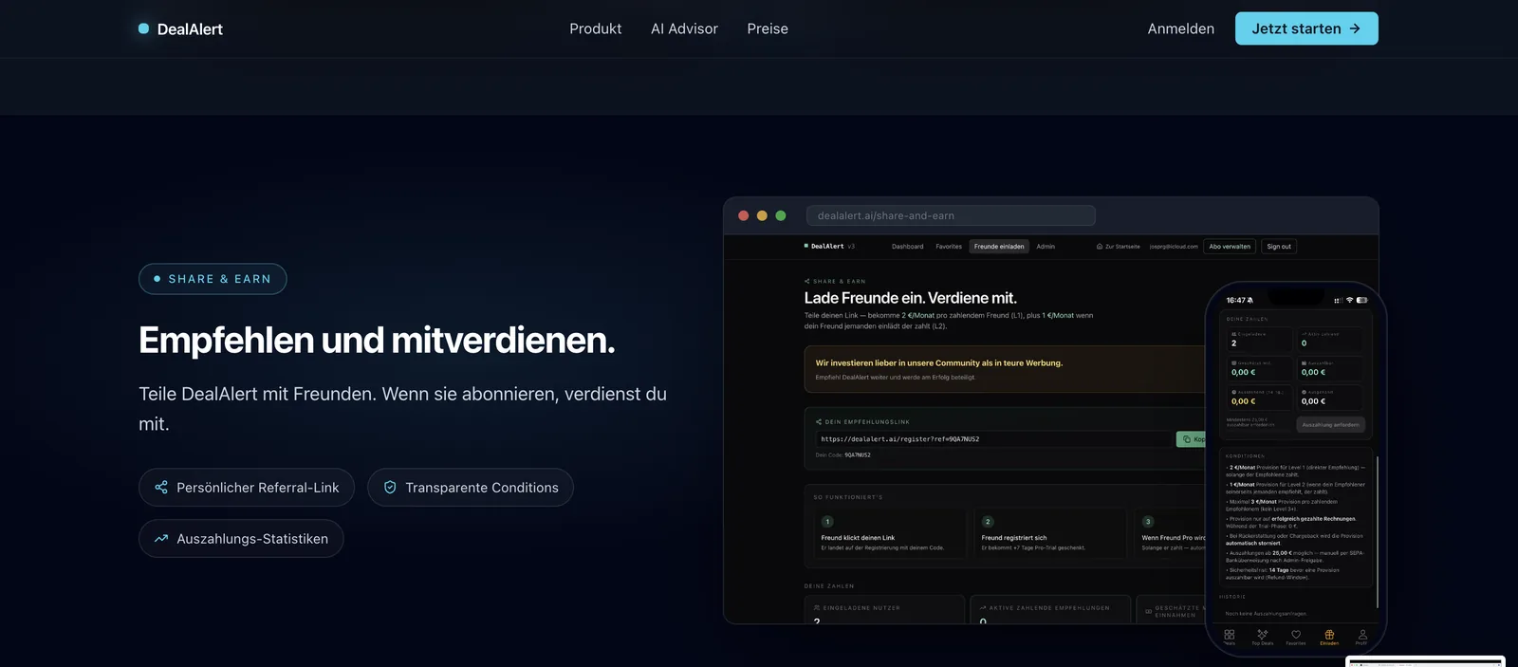Open the Favorites heart icon on the phone
Viewport: 1518px width, 667px height.
(1296, 637)
